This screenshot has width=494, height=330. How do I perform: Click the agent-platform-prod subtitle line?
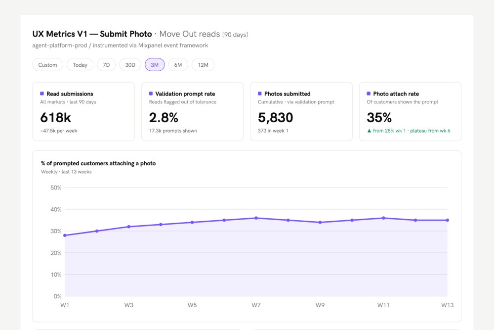click(x=120, y=46)
